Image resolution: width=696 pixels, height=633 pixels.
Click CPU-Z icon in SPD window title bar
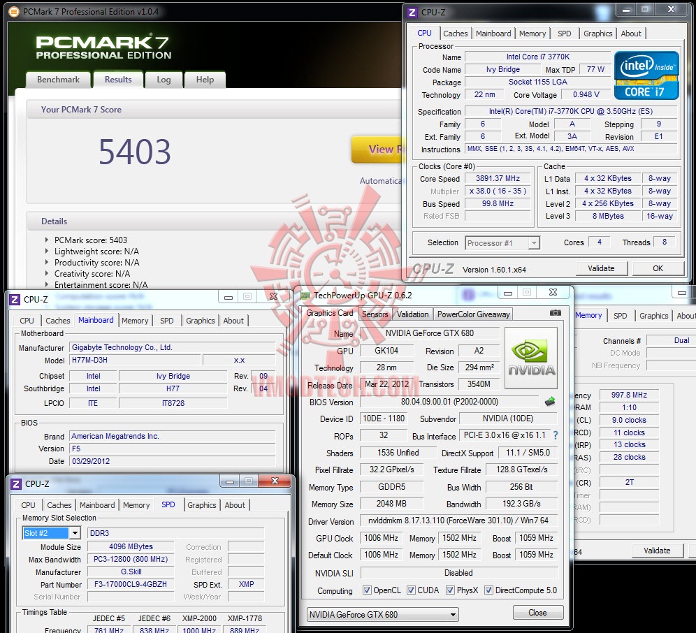pyautogui.click(x=16, y=484)
